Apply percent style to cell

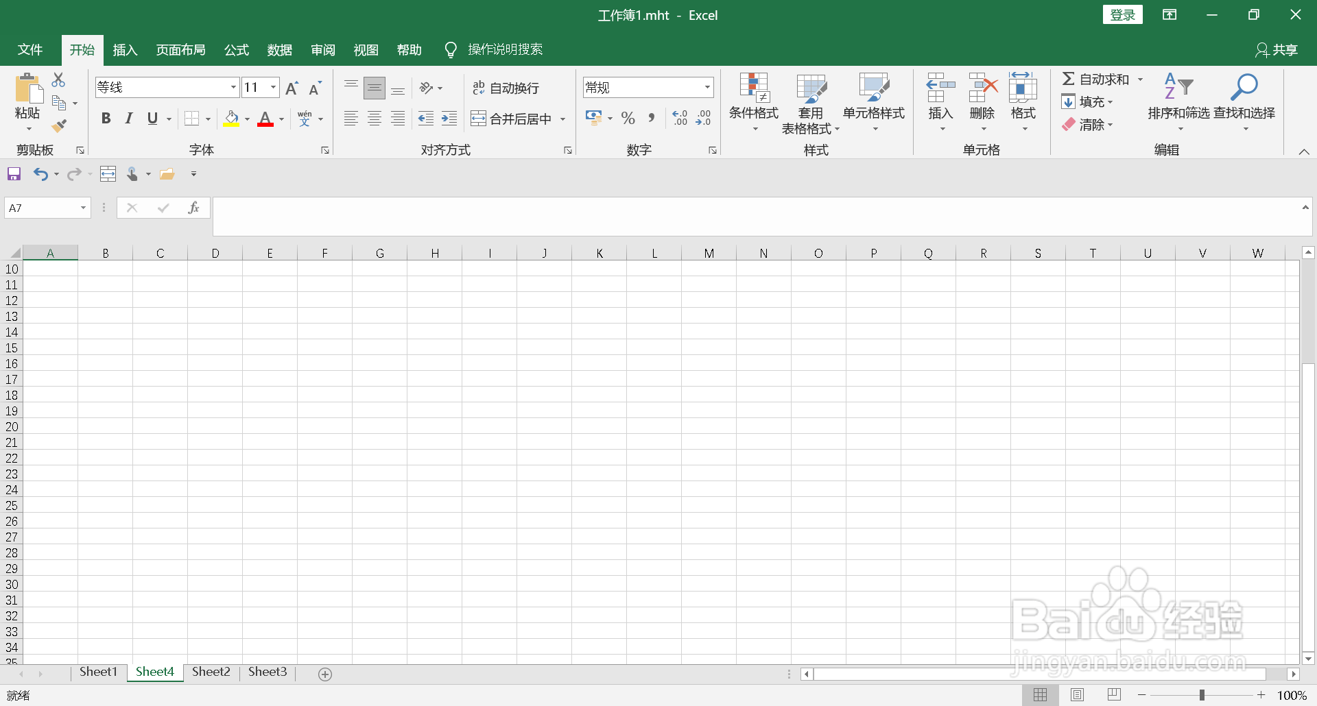pos(628,119)
